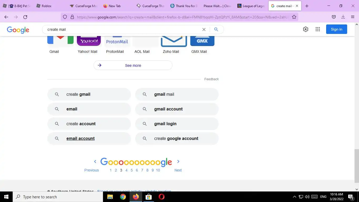This screenshot has width=359, height=202.
Task: Show hidden system tray icons
Action: pos(294,197)
